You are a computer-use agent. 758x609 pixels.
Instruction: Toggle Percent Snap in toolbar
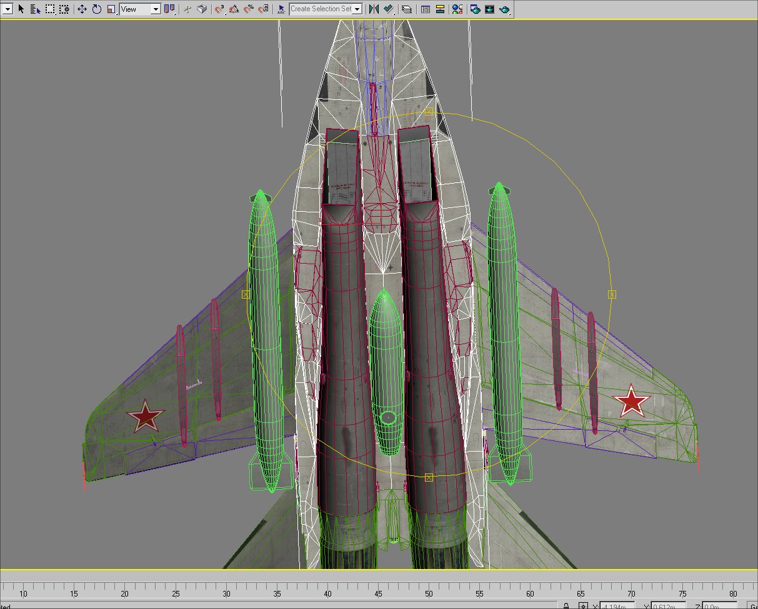pyautogui.click(x=249, y=9)
